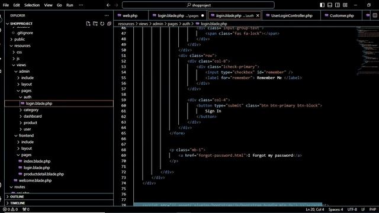Switch to UserLoginController.php tab

(291, 15)
